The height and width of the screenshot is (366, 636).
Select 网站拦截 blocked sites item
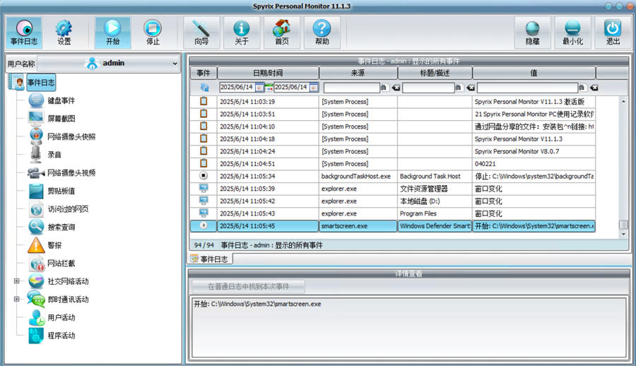pyautogui.click(x=61, y=263)
